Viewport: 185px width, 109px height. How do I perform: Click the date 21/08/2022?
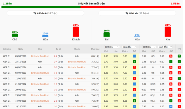(21, 84)
